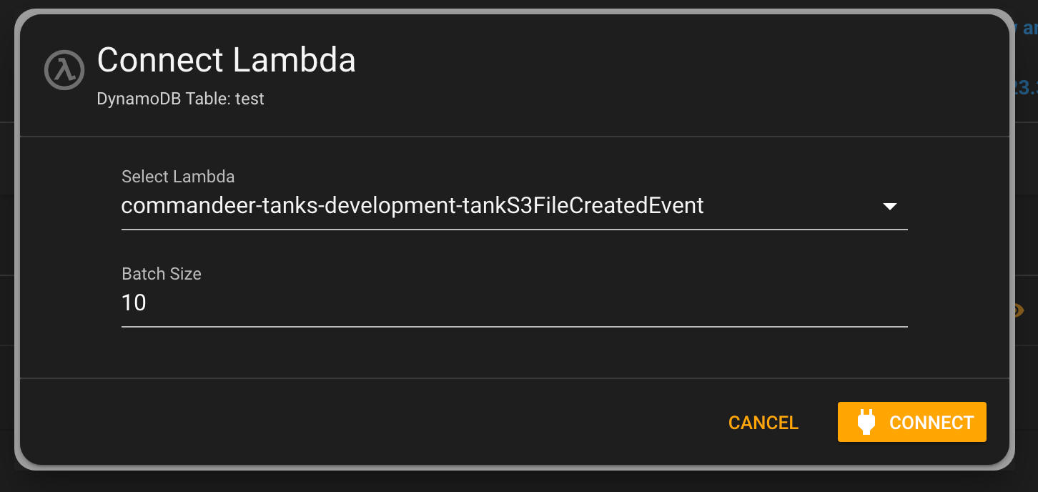The image size is (1038, 492).
Task: Click the value 10 in Batch Size
Action: [x=134, y=303]
